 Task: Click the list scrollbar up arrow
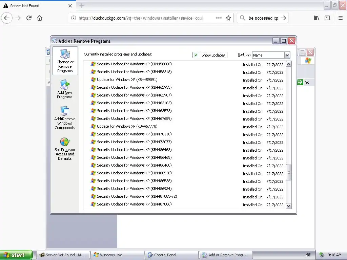289,64
